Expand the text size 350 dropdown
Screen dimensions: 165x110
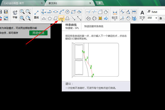[156, 18]
